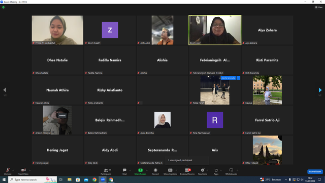Open first Chrome icon on taskbar
The width and height of the screenshot is (325, 183).
(x=94, y=179)
